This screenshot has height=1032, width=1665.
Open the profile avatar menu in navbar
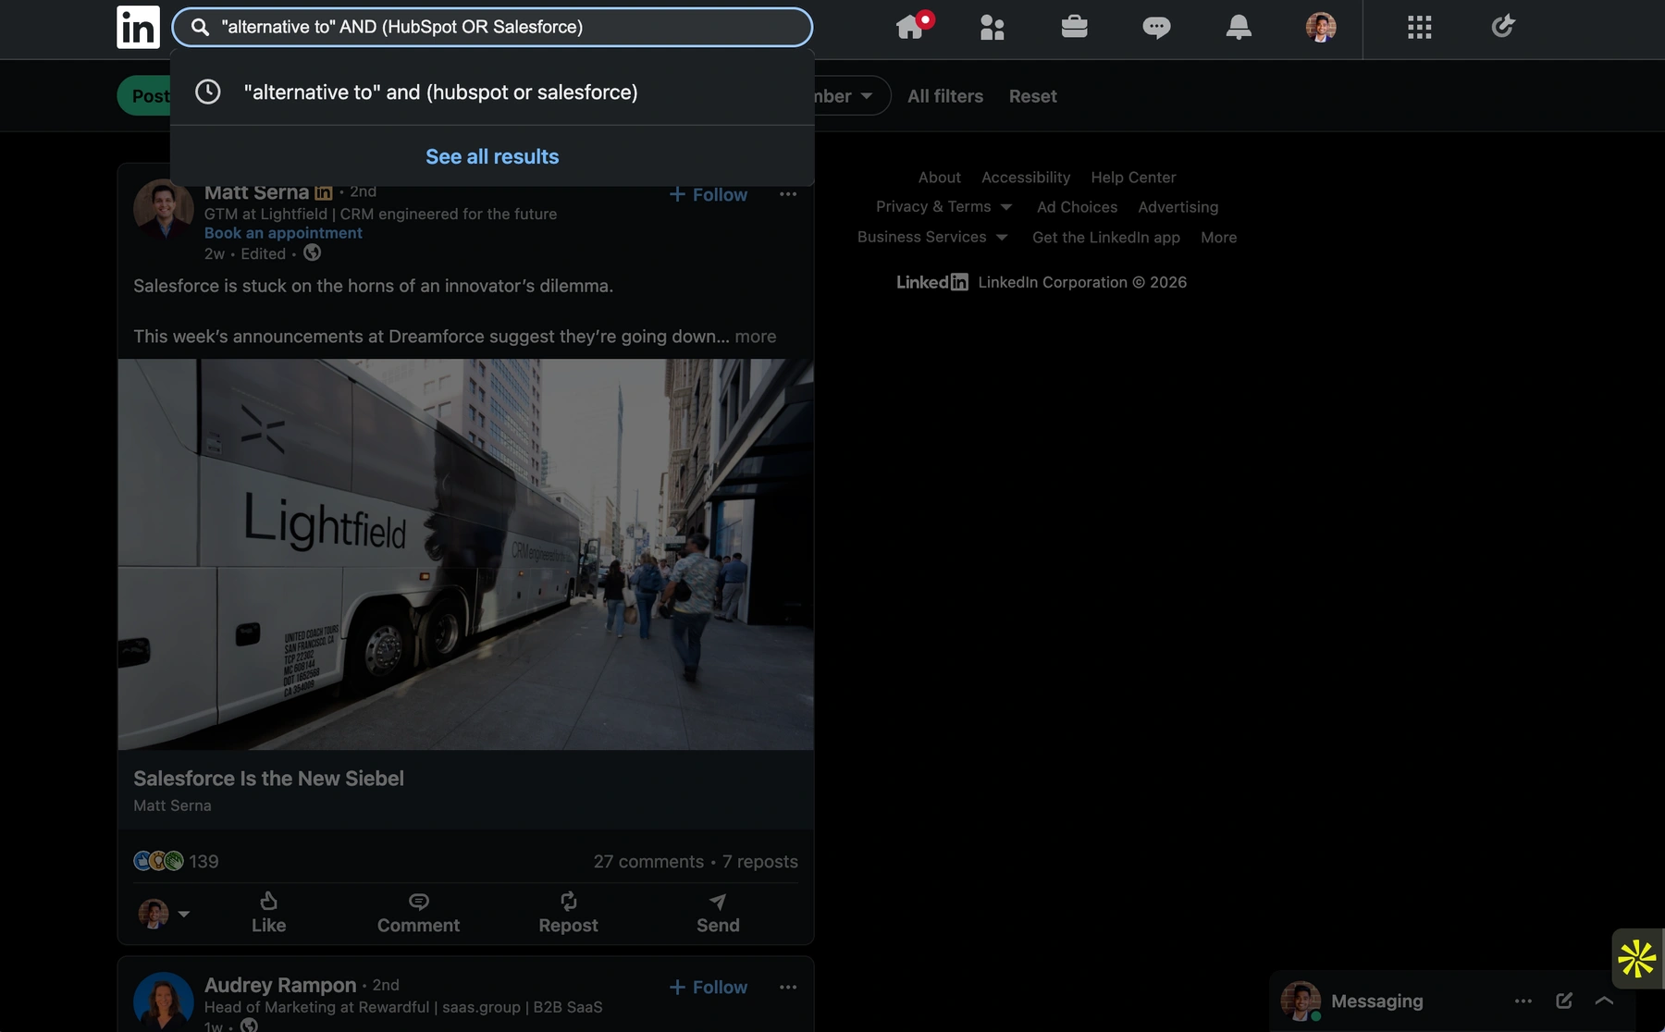pos(1321,27)
